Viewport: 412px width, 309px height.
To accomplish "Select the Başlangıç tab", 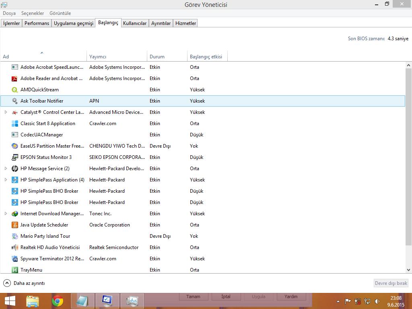I will click(x=108, y=23).
